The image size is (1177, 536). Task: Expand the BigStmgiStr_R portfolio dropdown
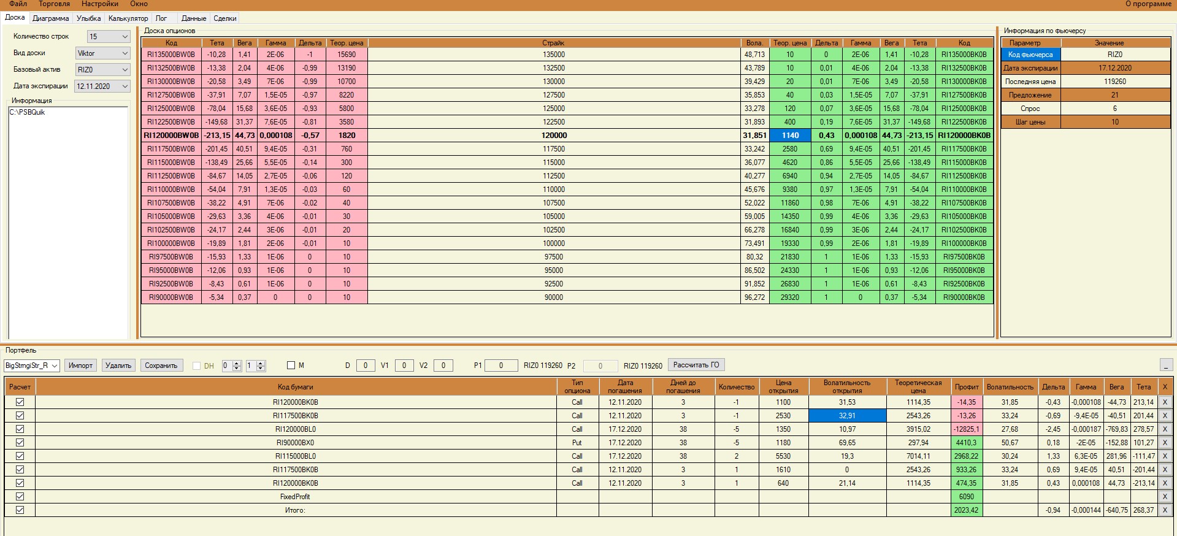pyautogui.click(x=32, y=366)
